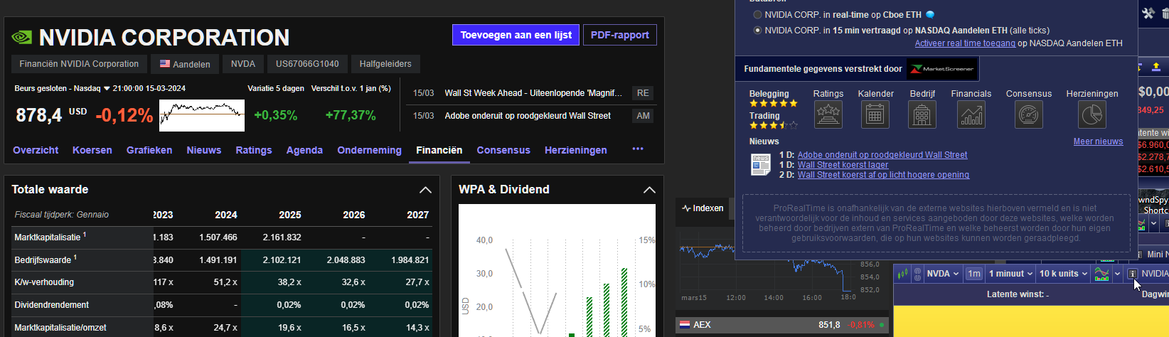Open the dropdown arrow next to indicators icon

click(1117, 274)
